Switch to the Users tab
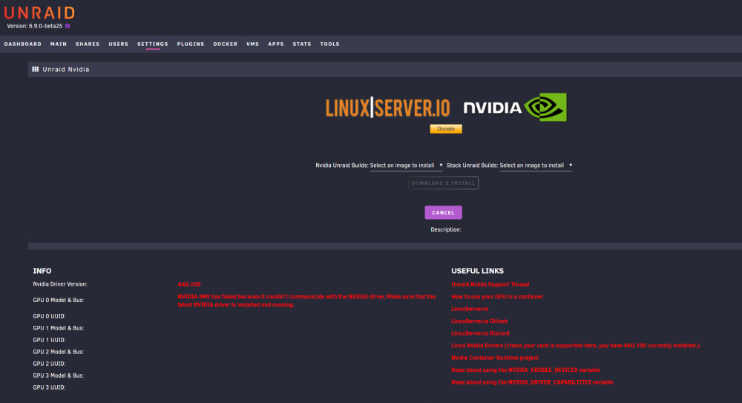Screen dimensions: 742x403 click(118, 44)
